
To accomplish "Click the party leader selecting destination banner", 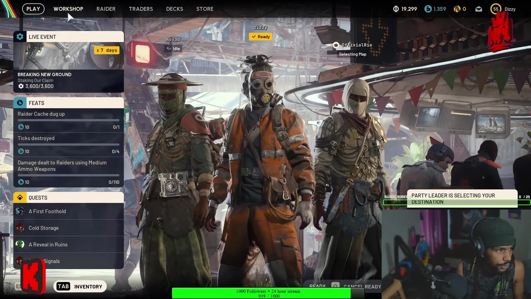I will [462, 199].
